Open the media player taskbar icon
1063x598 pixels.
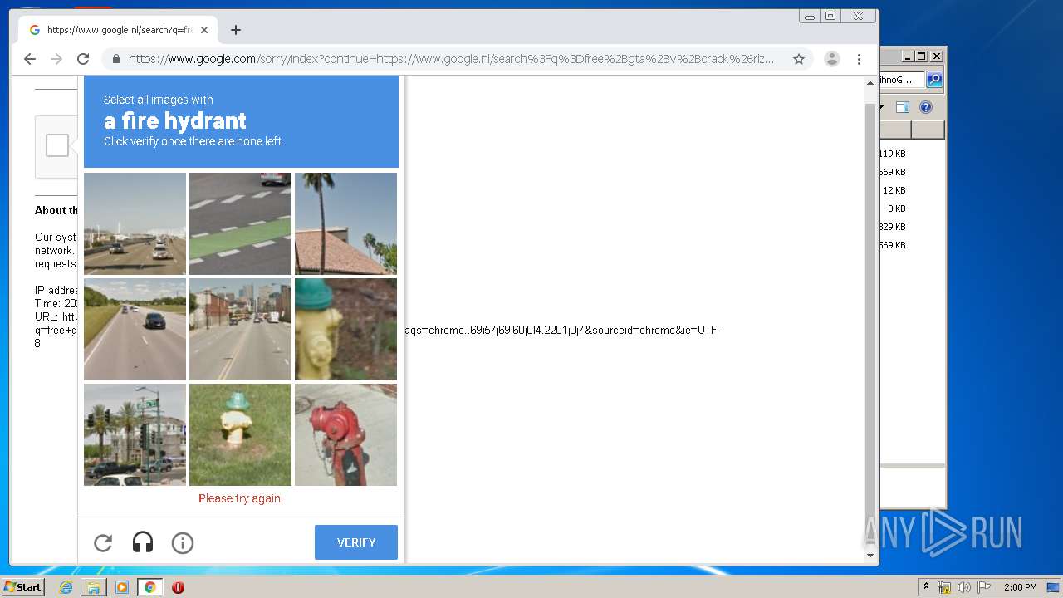pyautogui.click(x=122, y=587)
